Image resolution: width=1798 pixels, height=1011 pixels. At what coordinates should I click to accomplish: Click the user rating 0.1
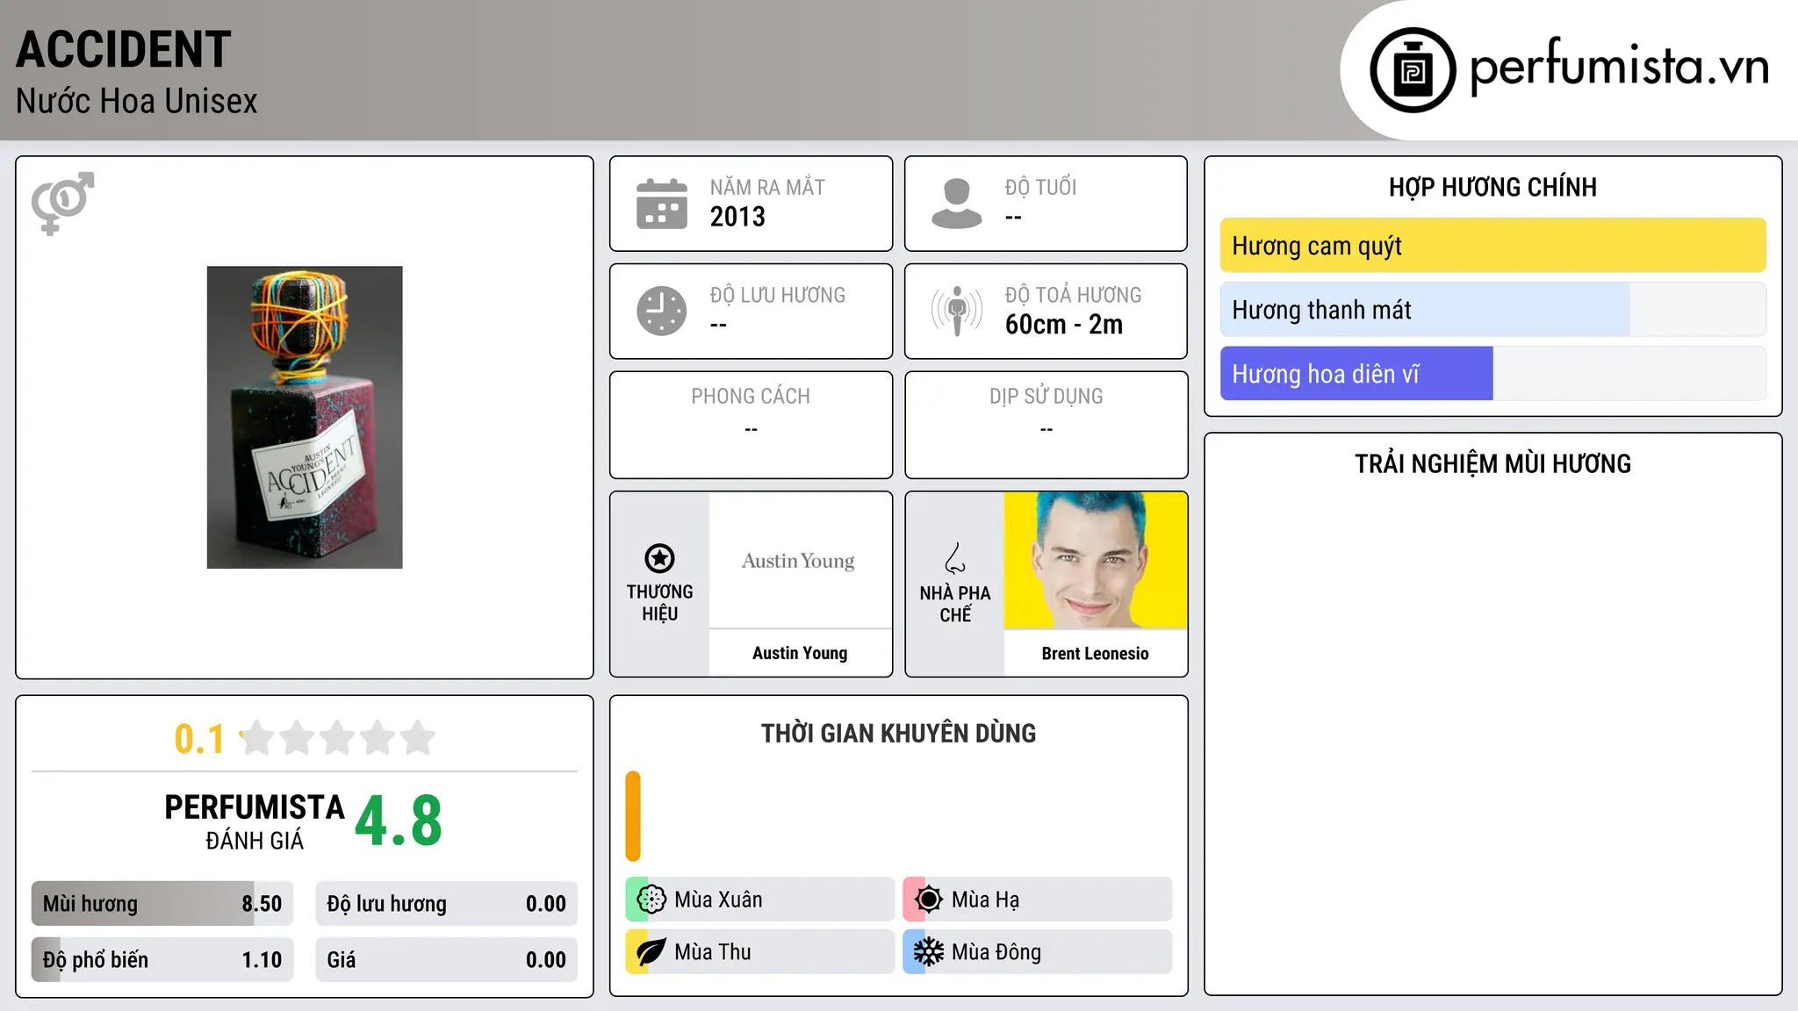199,739
